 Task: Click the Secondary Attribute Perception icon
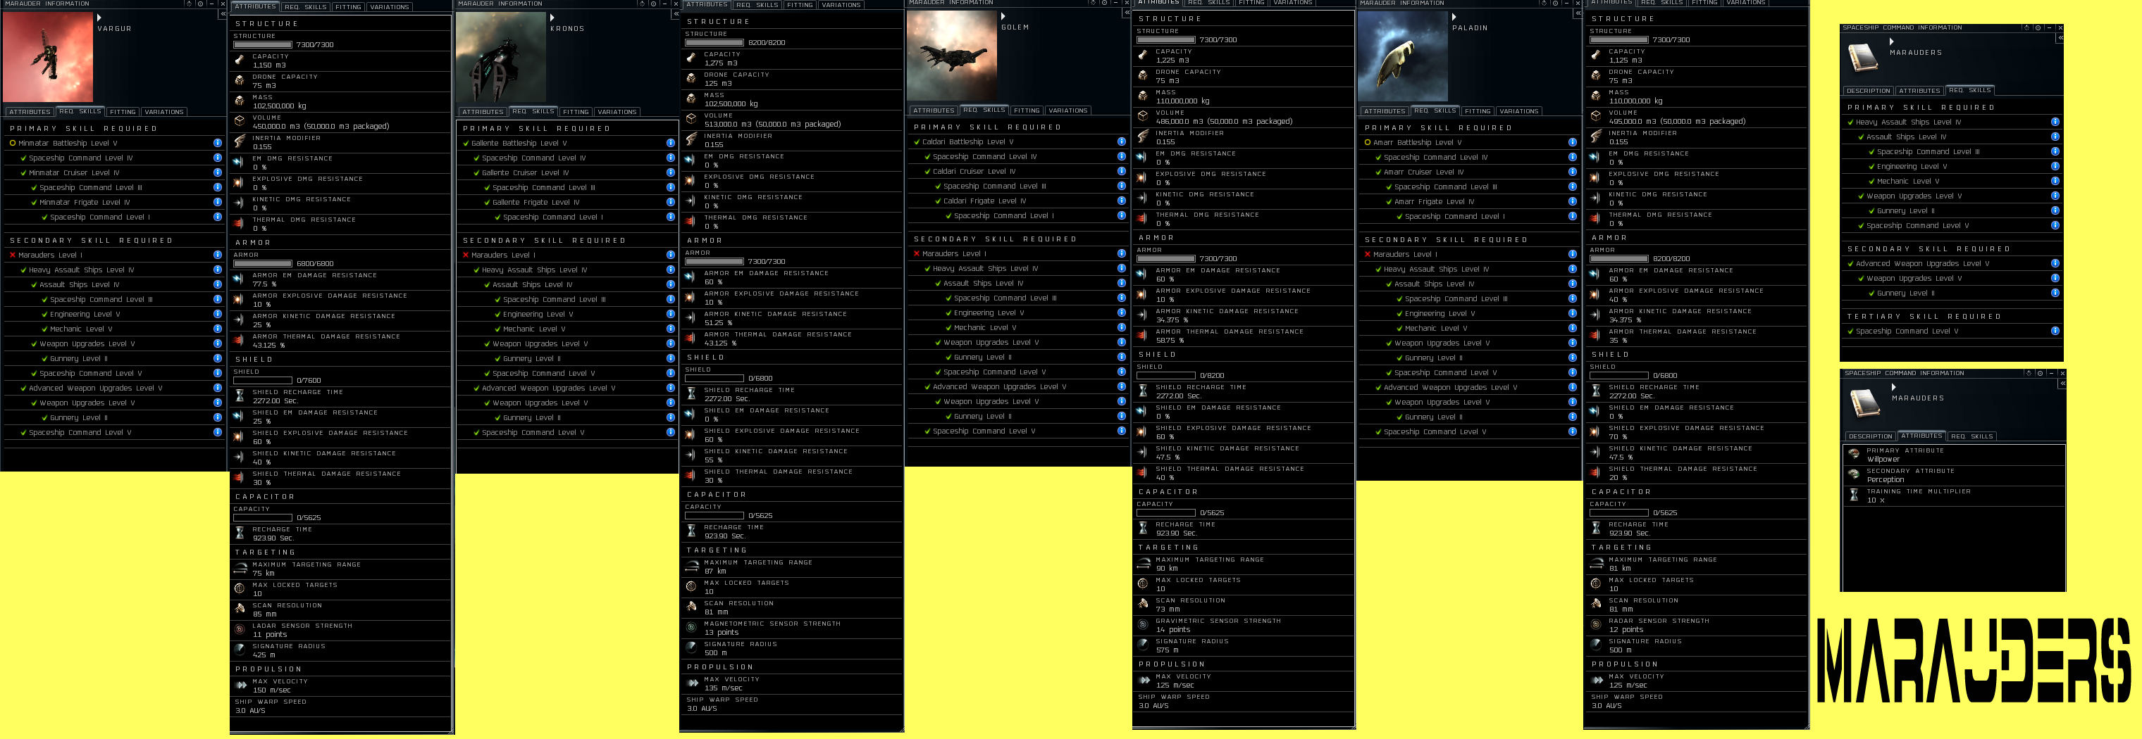tap(1853, 474)
